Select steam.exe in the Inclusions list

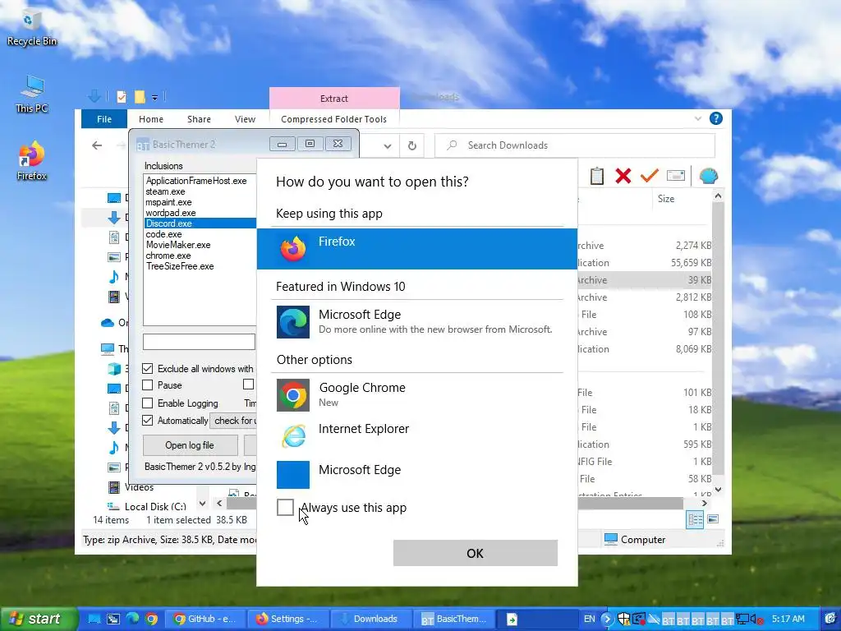pyautogui.click(x=165, y=191)
